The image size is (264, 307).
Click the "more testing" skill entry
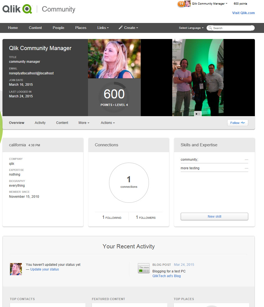pyautogui.click(x=190, y=168)
